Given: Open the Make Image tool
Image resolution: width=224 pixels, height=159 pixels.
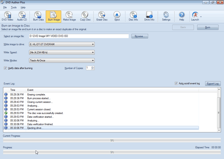Looking at the screenshot, I should pyautogui.click(x=69, y=16).
